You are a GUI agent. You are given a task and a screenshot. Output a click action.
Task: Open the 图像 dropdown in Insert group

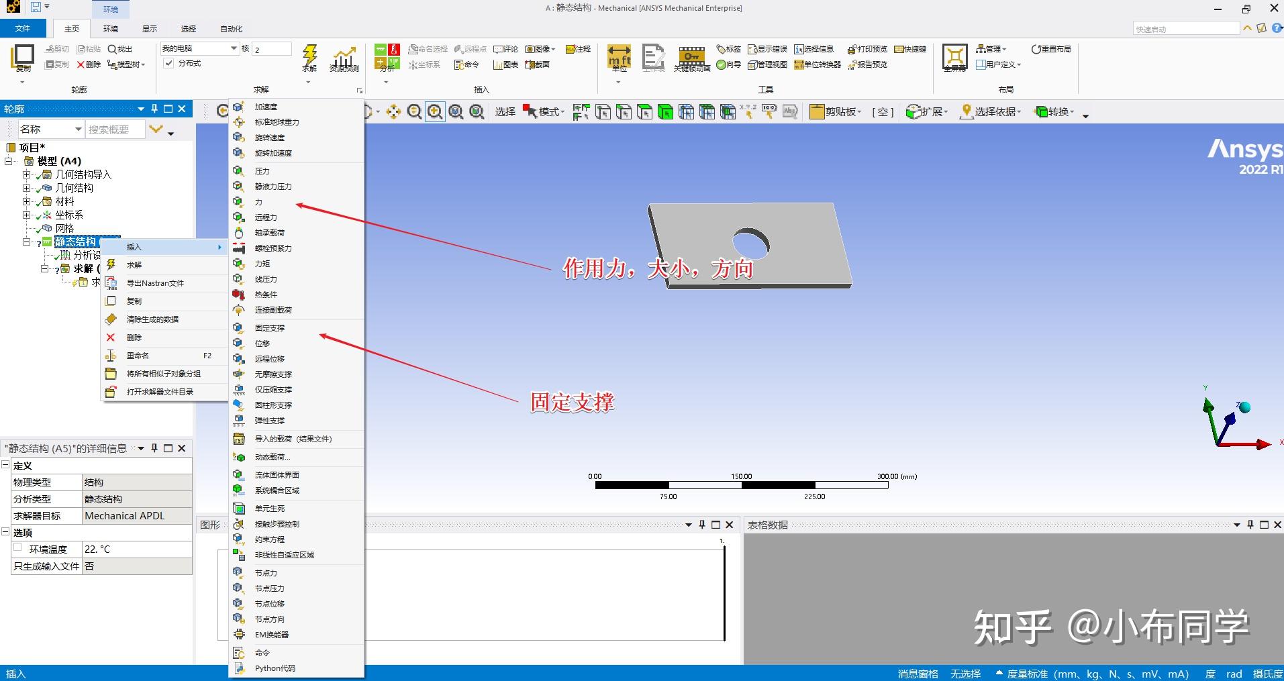[552, 48]
